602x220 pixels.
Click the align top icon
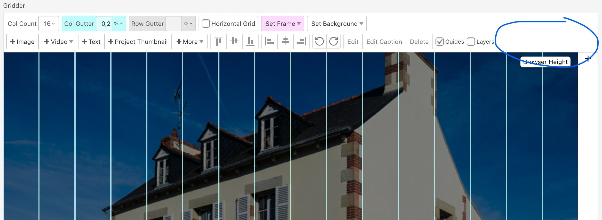pyautogui.click(x=218, y=41)
